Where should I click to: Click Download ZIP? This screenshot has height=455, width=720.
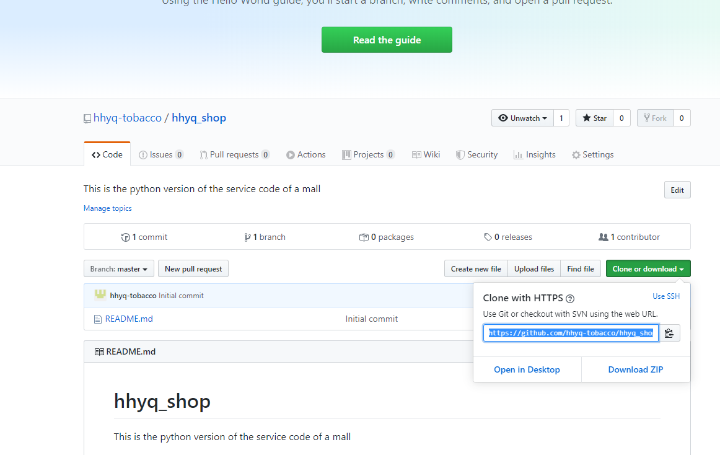pyautogui.click(x=636, y=369)
